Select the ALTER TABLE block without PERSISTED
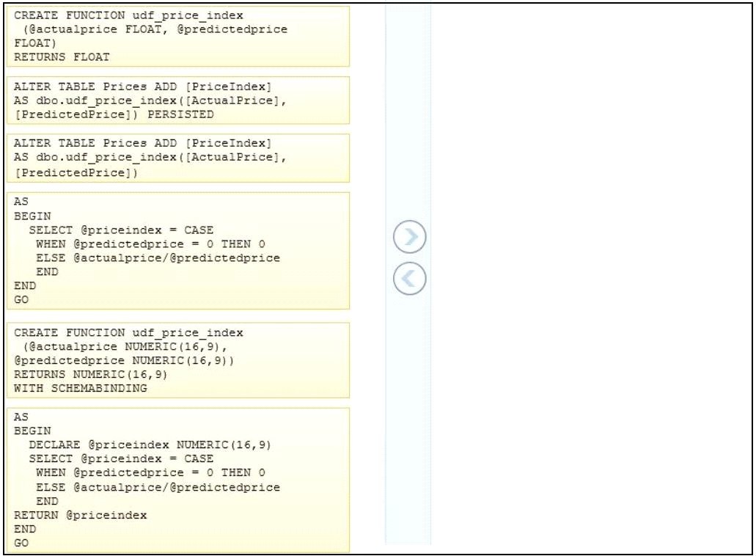This screenshot has height=556, width=756. coord(178,158)
